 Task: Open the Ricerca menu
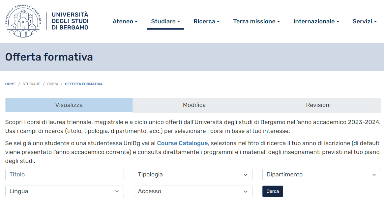click(207, 21)
